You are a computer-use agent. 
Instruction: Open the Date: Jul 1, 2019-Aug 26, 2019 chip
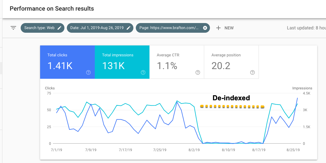point(97,28)
